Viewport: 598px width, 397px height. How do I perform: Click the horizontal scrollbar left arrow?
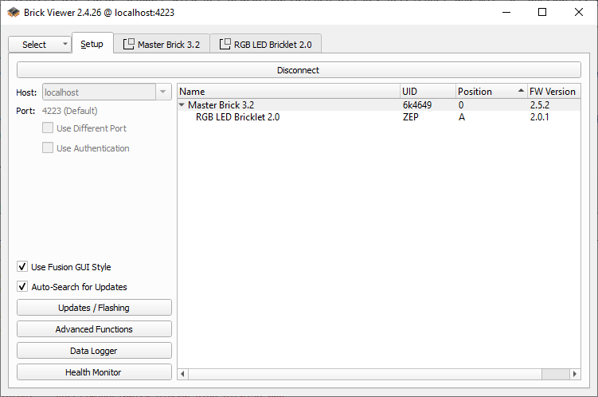coord(182,374)
